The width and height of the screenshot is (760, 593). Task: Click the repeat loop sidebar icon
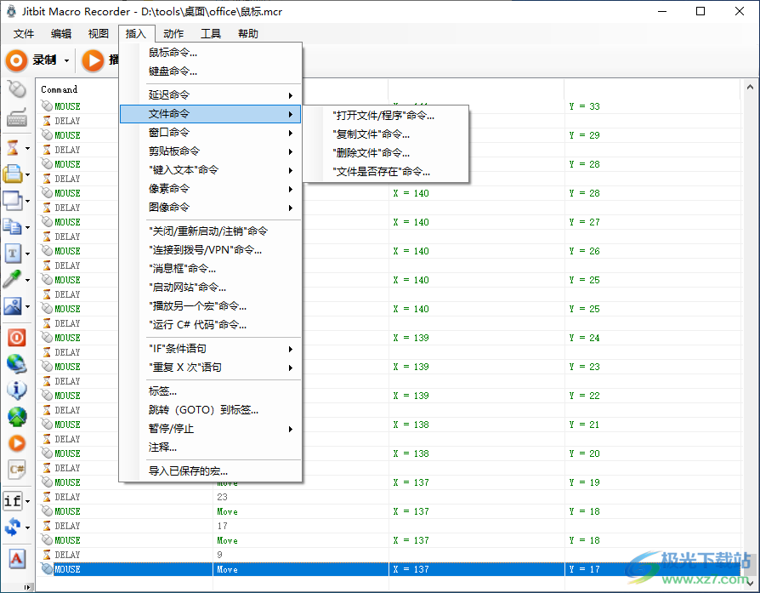(13, 527)
